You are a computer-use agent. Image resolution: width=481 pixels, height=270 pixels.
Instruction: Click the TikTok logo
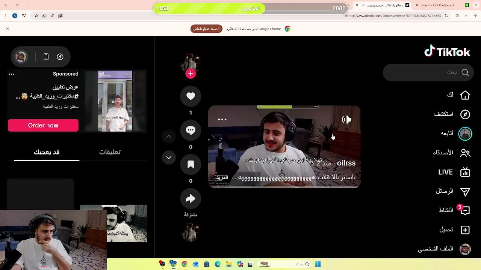point(447,51)
